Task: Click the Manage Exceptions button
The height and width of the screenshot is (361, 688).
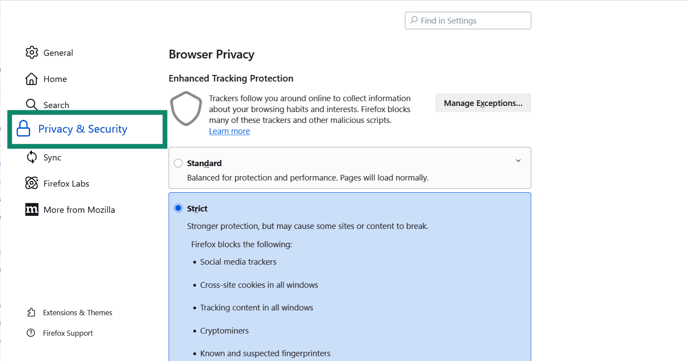Action: point(483,103)
